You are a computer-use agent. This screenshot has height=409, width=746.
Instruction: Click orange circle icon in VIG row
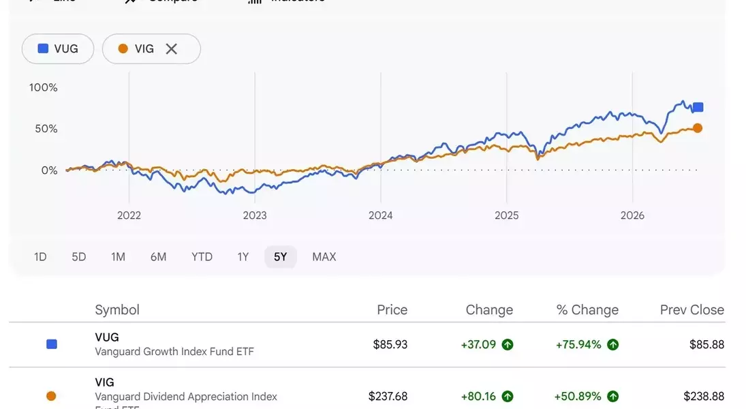click(51, 395)
